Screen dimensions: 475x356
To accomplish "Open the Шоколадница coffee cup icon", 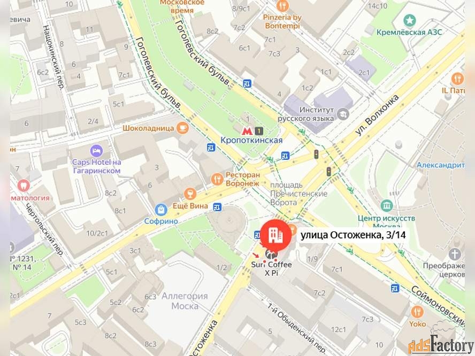I will [182, 128].
